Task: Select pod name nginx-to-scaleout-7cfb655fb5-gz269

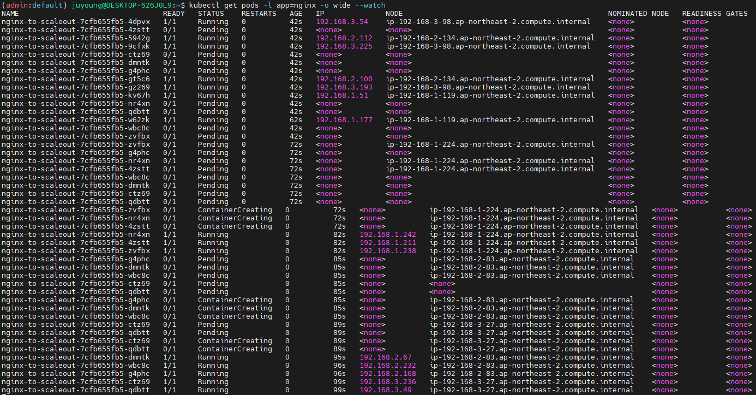Action: [x=76, y=87]
